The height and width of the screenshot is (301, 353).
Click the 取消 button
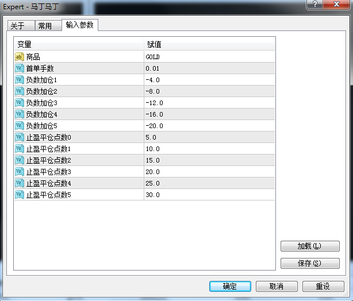[x=277, y=286]
